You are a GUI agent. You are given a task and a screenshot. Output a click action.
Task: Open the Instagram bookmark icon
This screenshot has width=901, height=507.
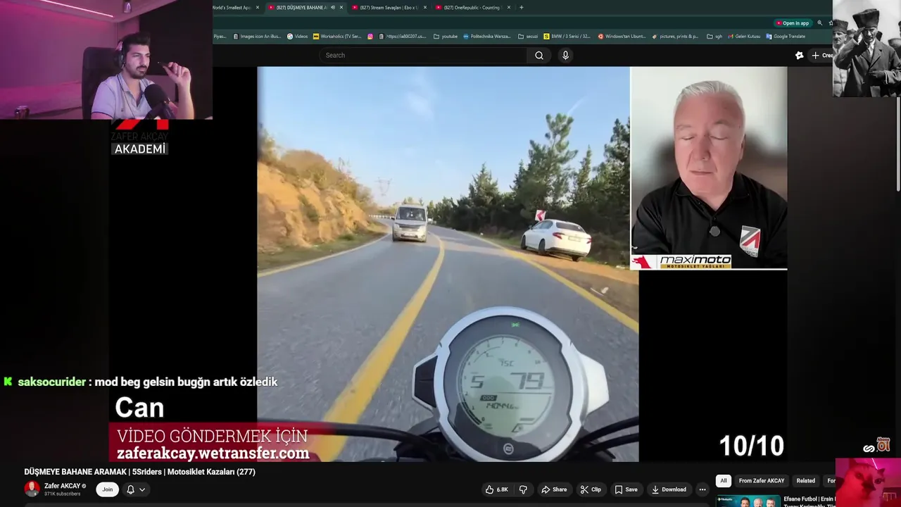coord(370,37)
